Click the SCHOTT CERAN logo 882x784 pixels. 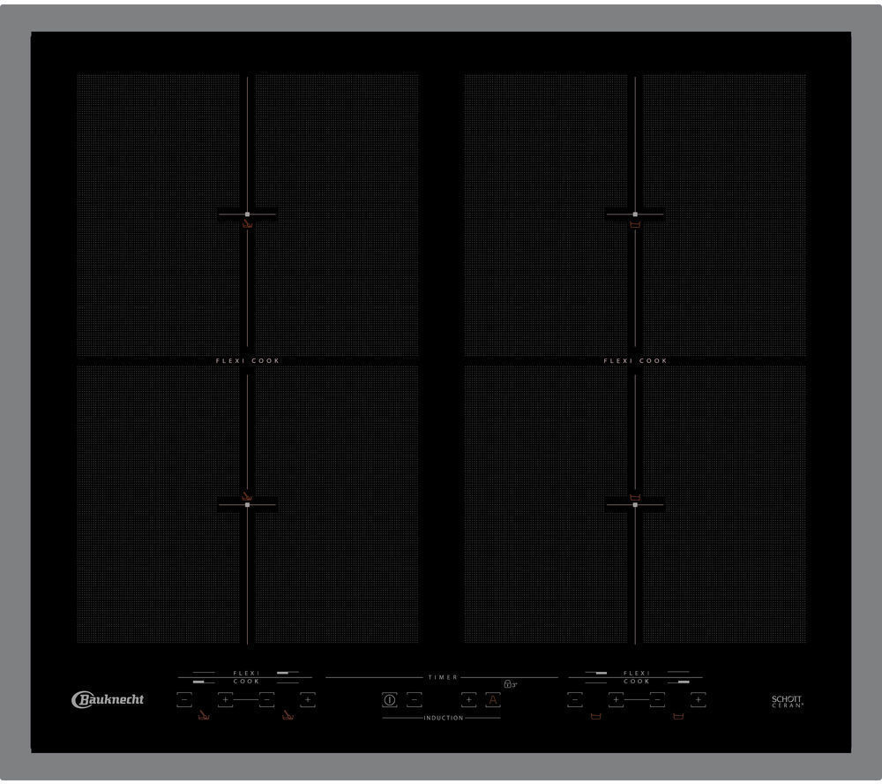point(787,701)
